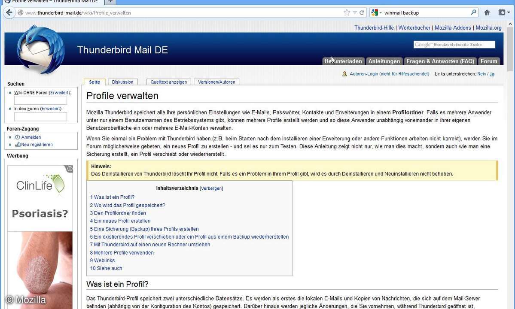Open the browser home page icon

click(x=487, y=13)
